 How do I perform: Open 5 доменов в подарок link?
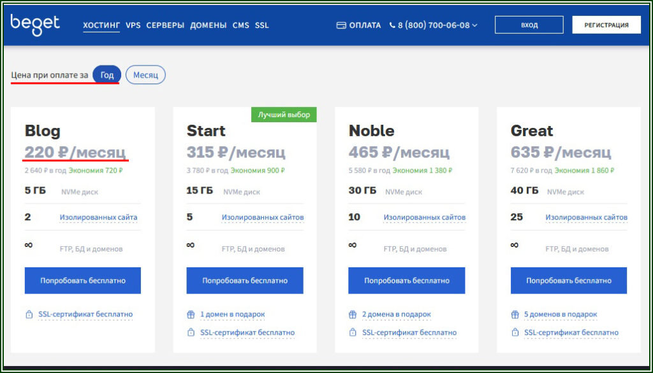[x=561, y=314]
